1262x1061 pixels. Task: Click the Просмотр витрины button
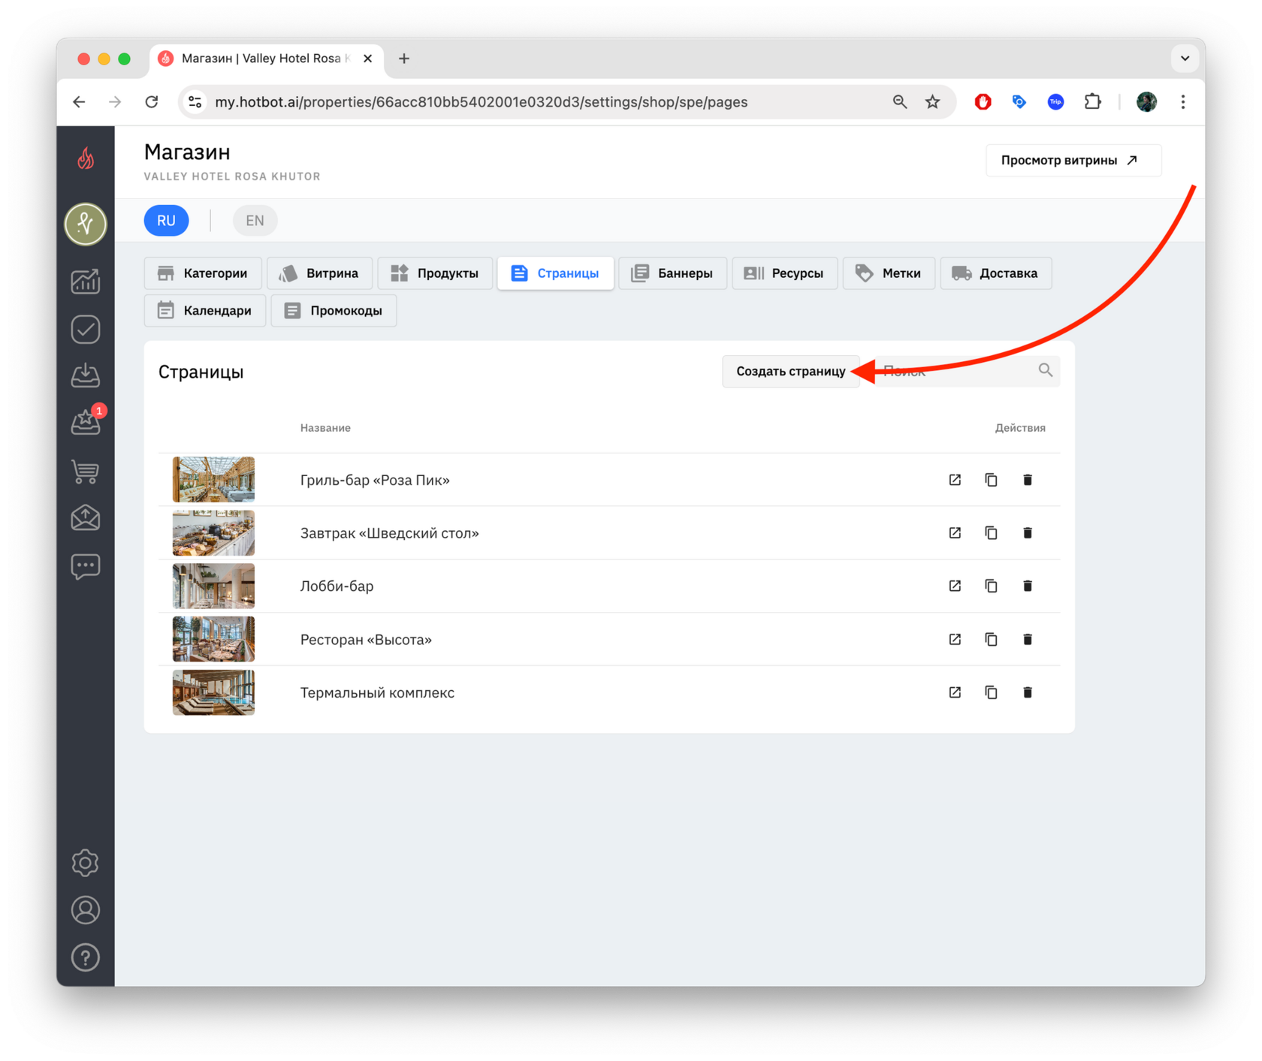point(1073,161)
